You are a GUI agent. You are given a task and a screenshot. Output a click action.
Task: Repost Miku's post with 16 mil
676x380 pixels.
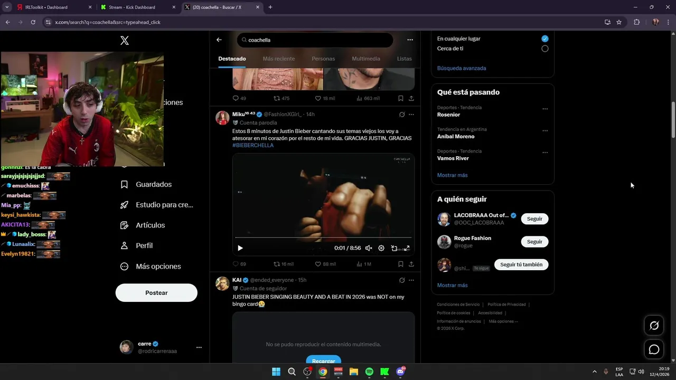click(x=283, y=264)
